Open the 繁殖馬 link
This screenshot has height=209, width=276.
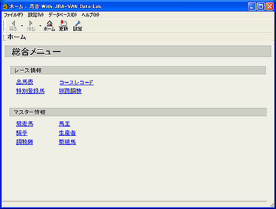tap(67, 142)
